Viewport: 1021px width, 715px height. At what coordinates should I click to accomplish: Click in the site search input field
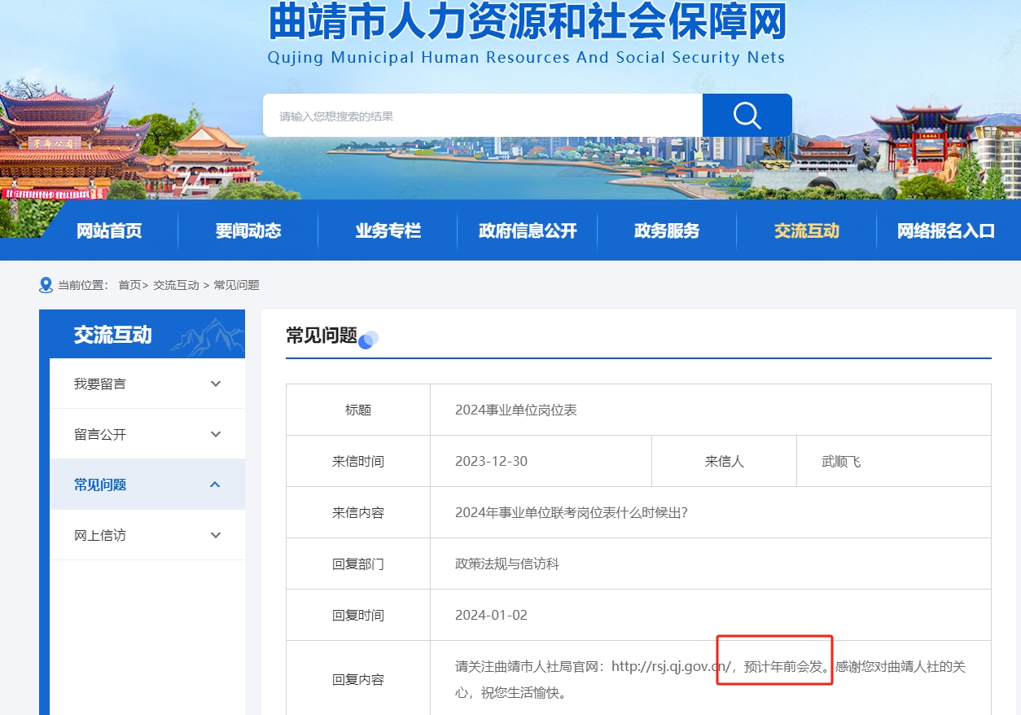coord(482,116)
